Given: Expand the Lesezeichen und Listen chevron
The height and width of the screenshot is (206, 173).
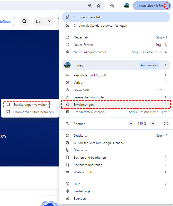Looking at the screenshot, I should click(166, 97).
